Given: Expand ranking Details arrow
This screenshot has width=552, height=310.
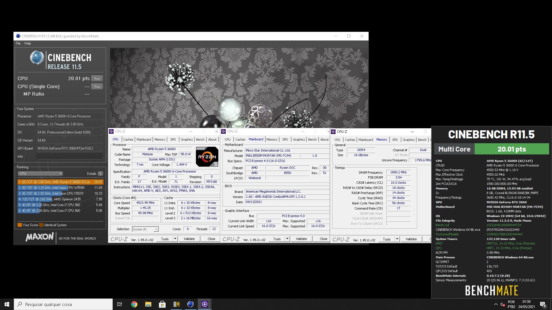Looking at the screenshot, I should pyautogui.click(x=100, y=174).
